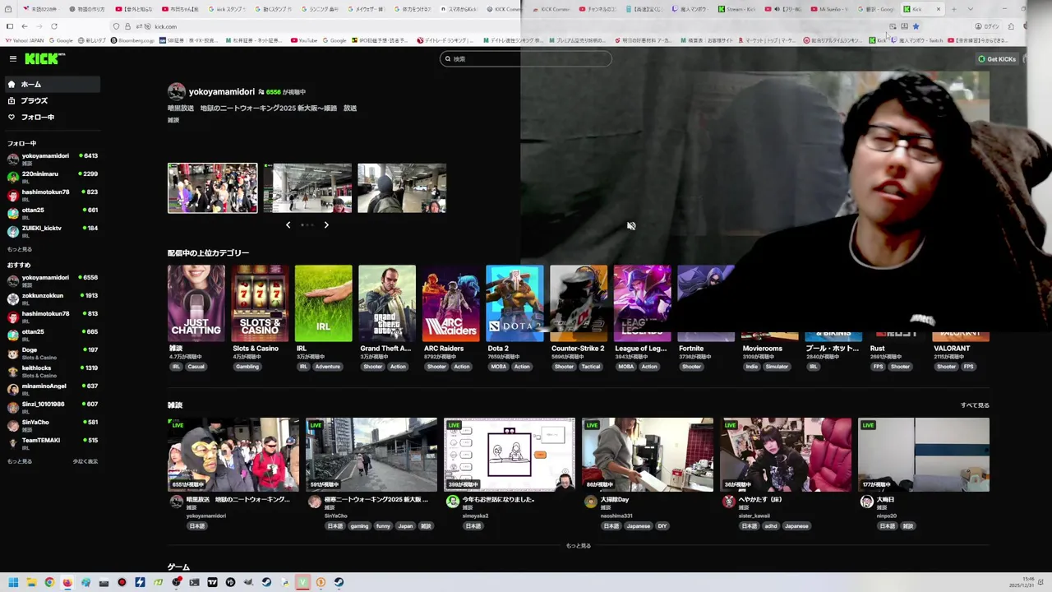Open ninpo20 live stream thumbnail
This screenshot has width=1052, height=592.
[924, 455]
